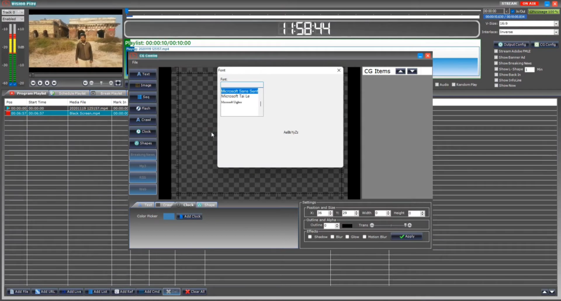Open the File menu in CG window

click(x=135, y=63)
